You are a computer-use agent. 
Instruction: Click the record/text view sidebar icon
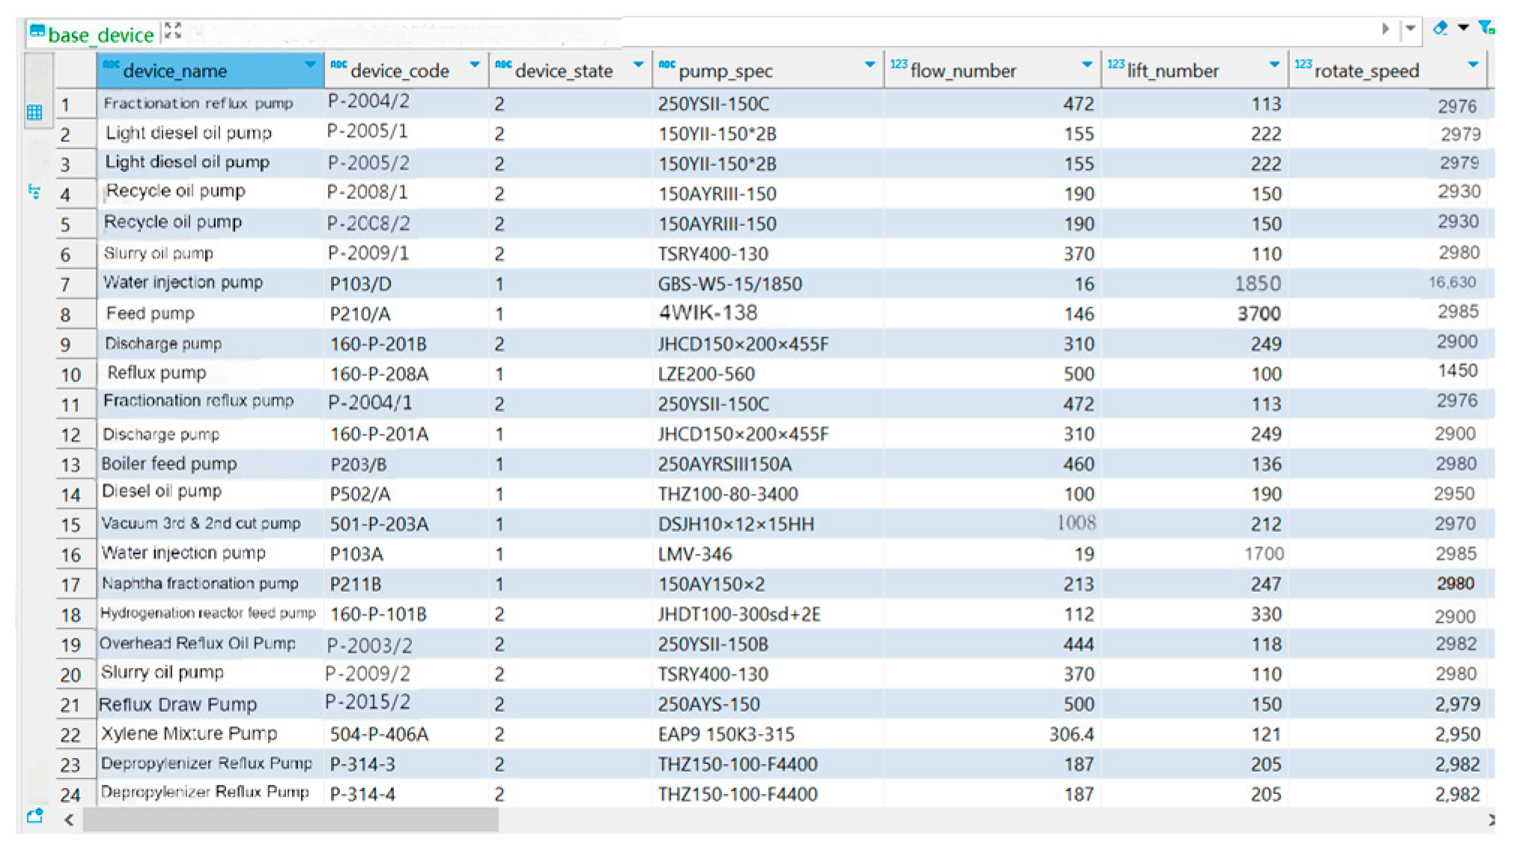[34, 191]
